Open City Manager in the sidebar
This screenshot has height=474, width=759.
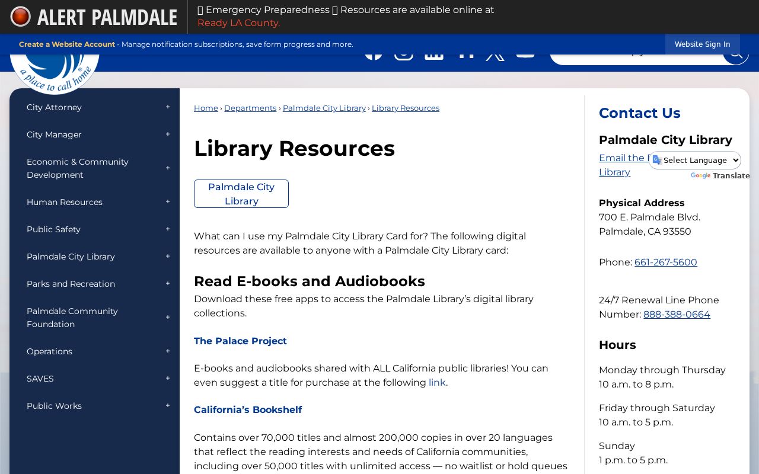coord(54,134)
